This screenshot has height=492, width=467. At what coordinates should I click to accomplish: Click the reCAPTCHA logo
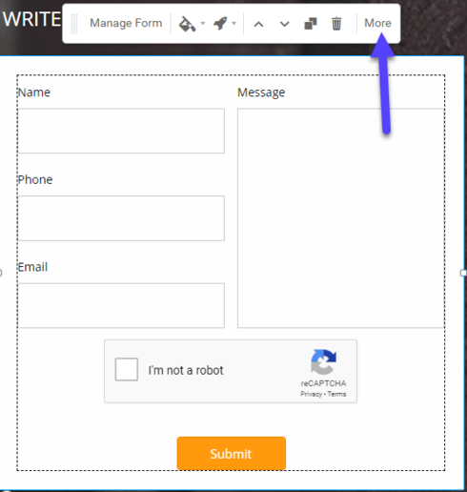coord(323,362)
